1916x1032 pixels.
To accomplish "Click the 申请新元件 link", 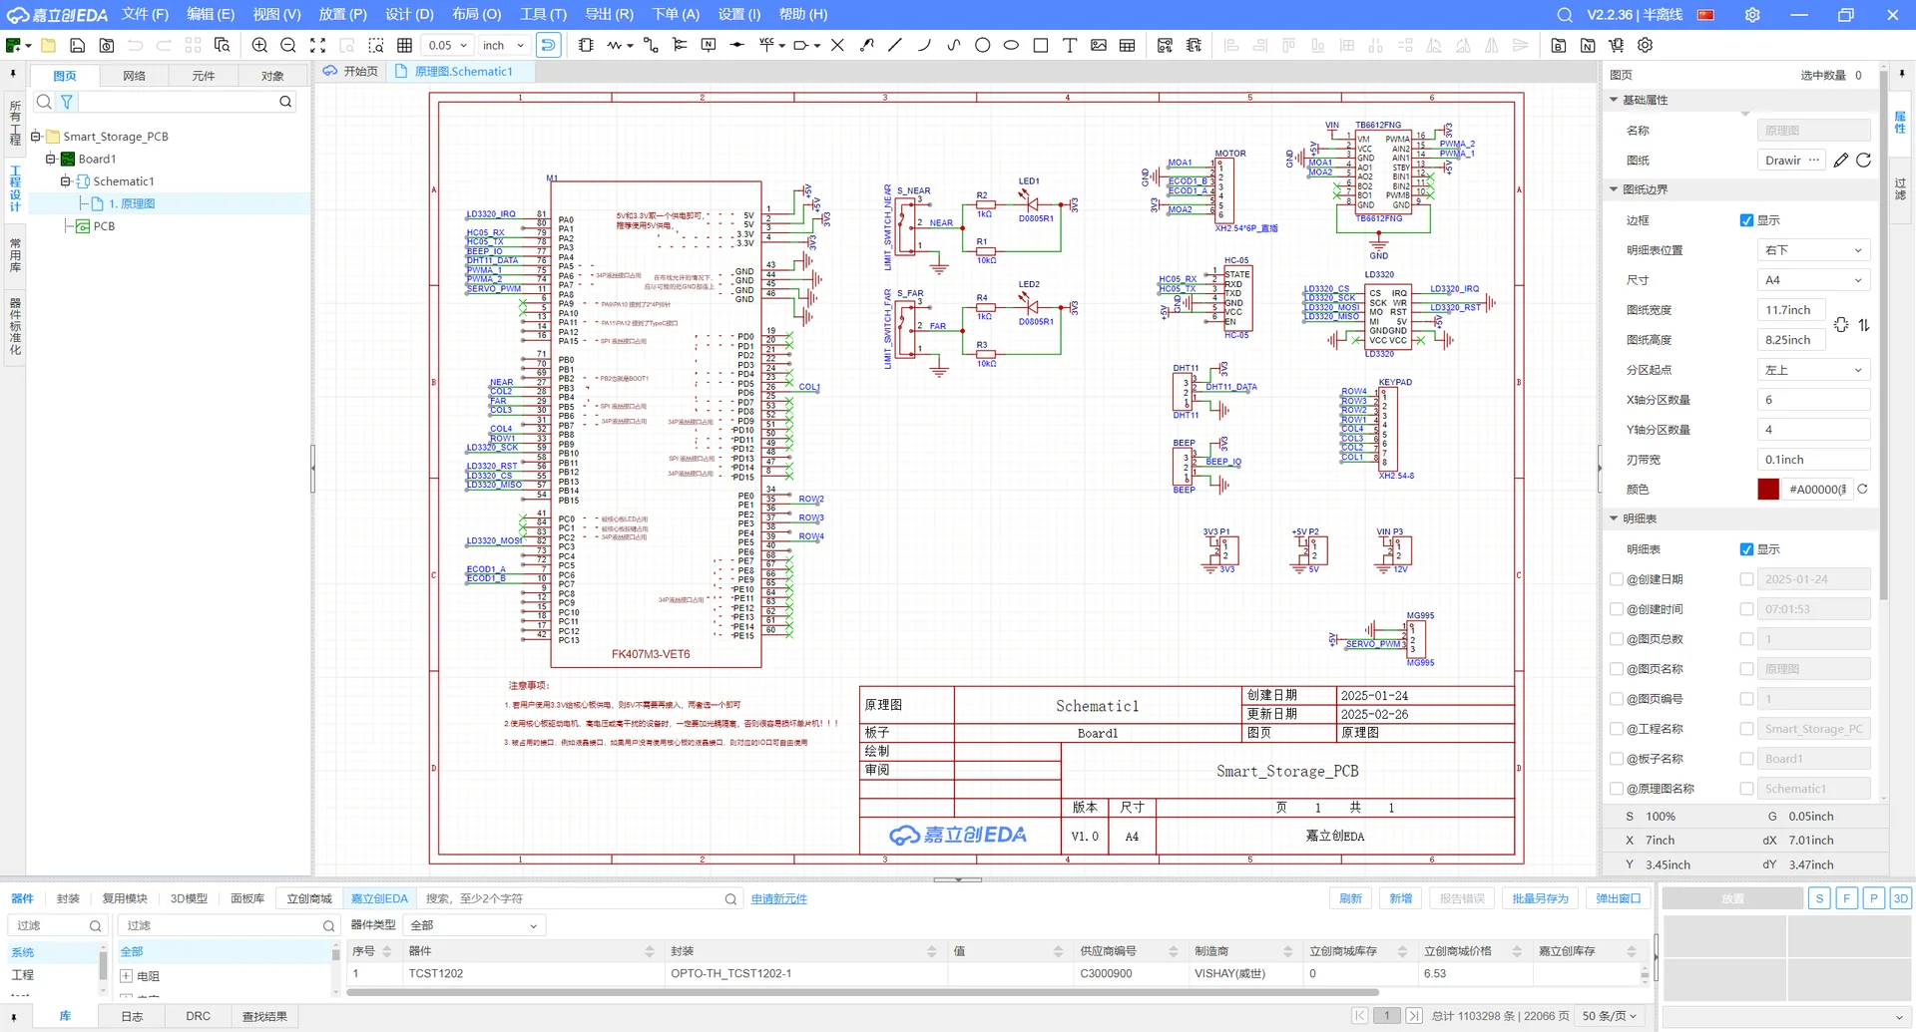I will (779, 898).
